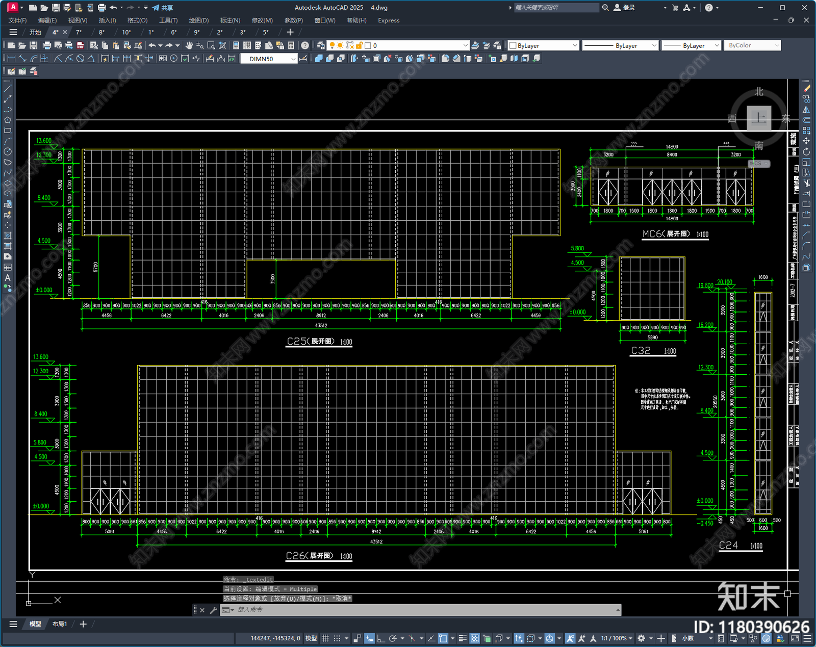816x647 pixels.
Task: Toggle layer freeze sun icon
Action: 340,45
